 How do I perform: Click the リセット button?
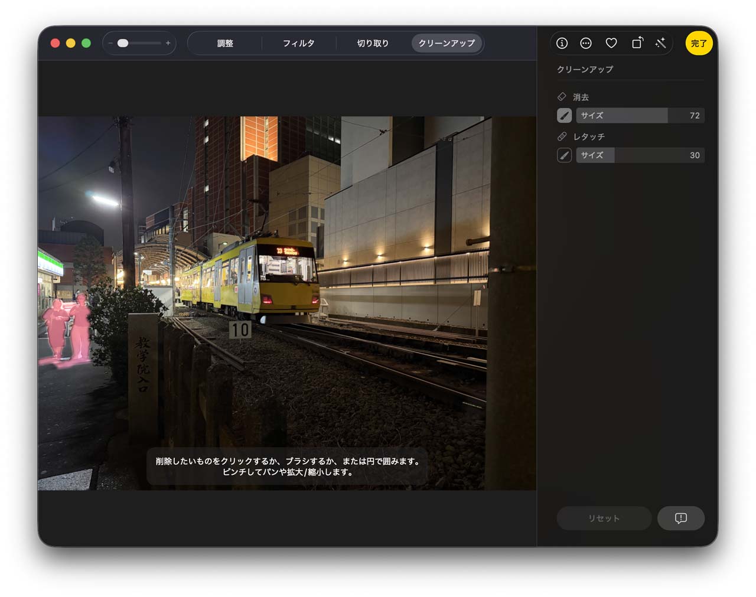coord(604,518)
